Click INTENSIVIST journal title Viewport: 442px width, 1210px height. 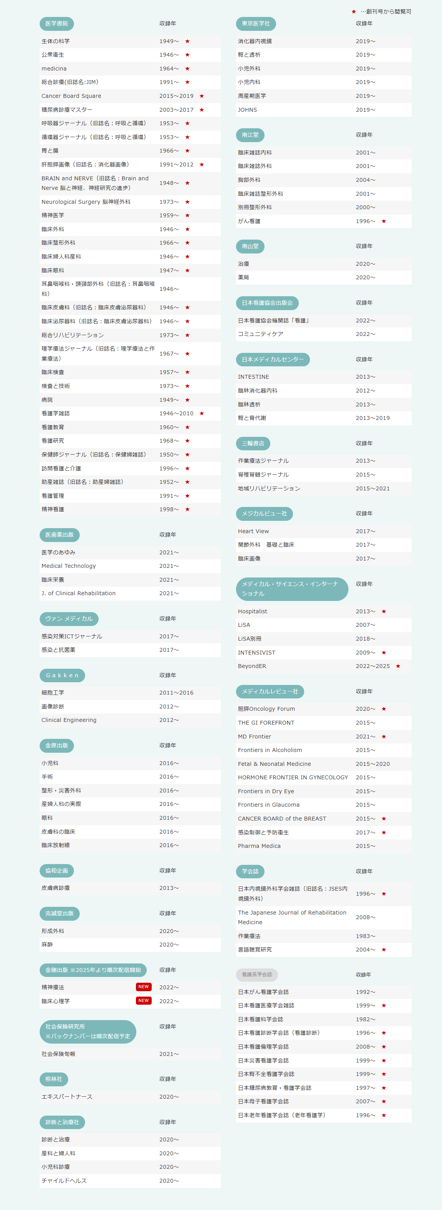coord(256,653)
